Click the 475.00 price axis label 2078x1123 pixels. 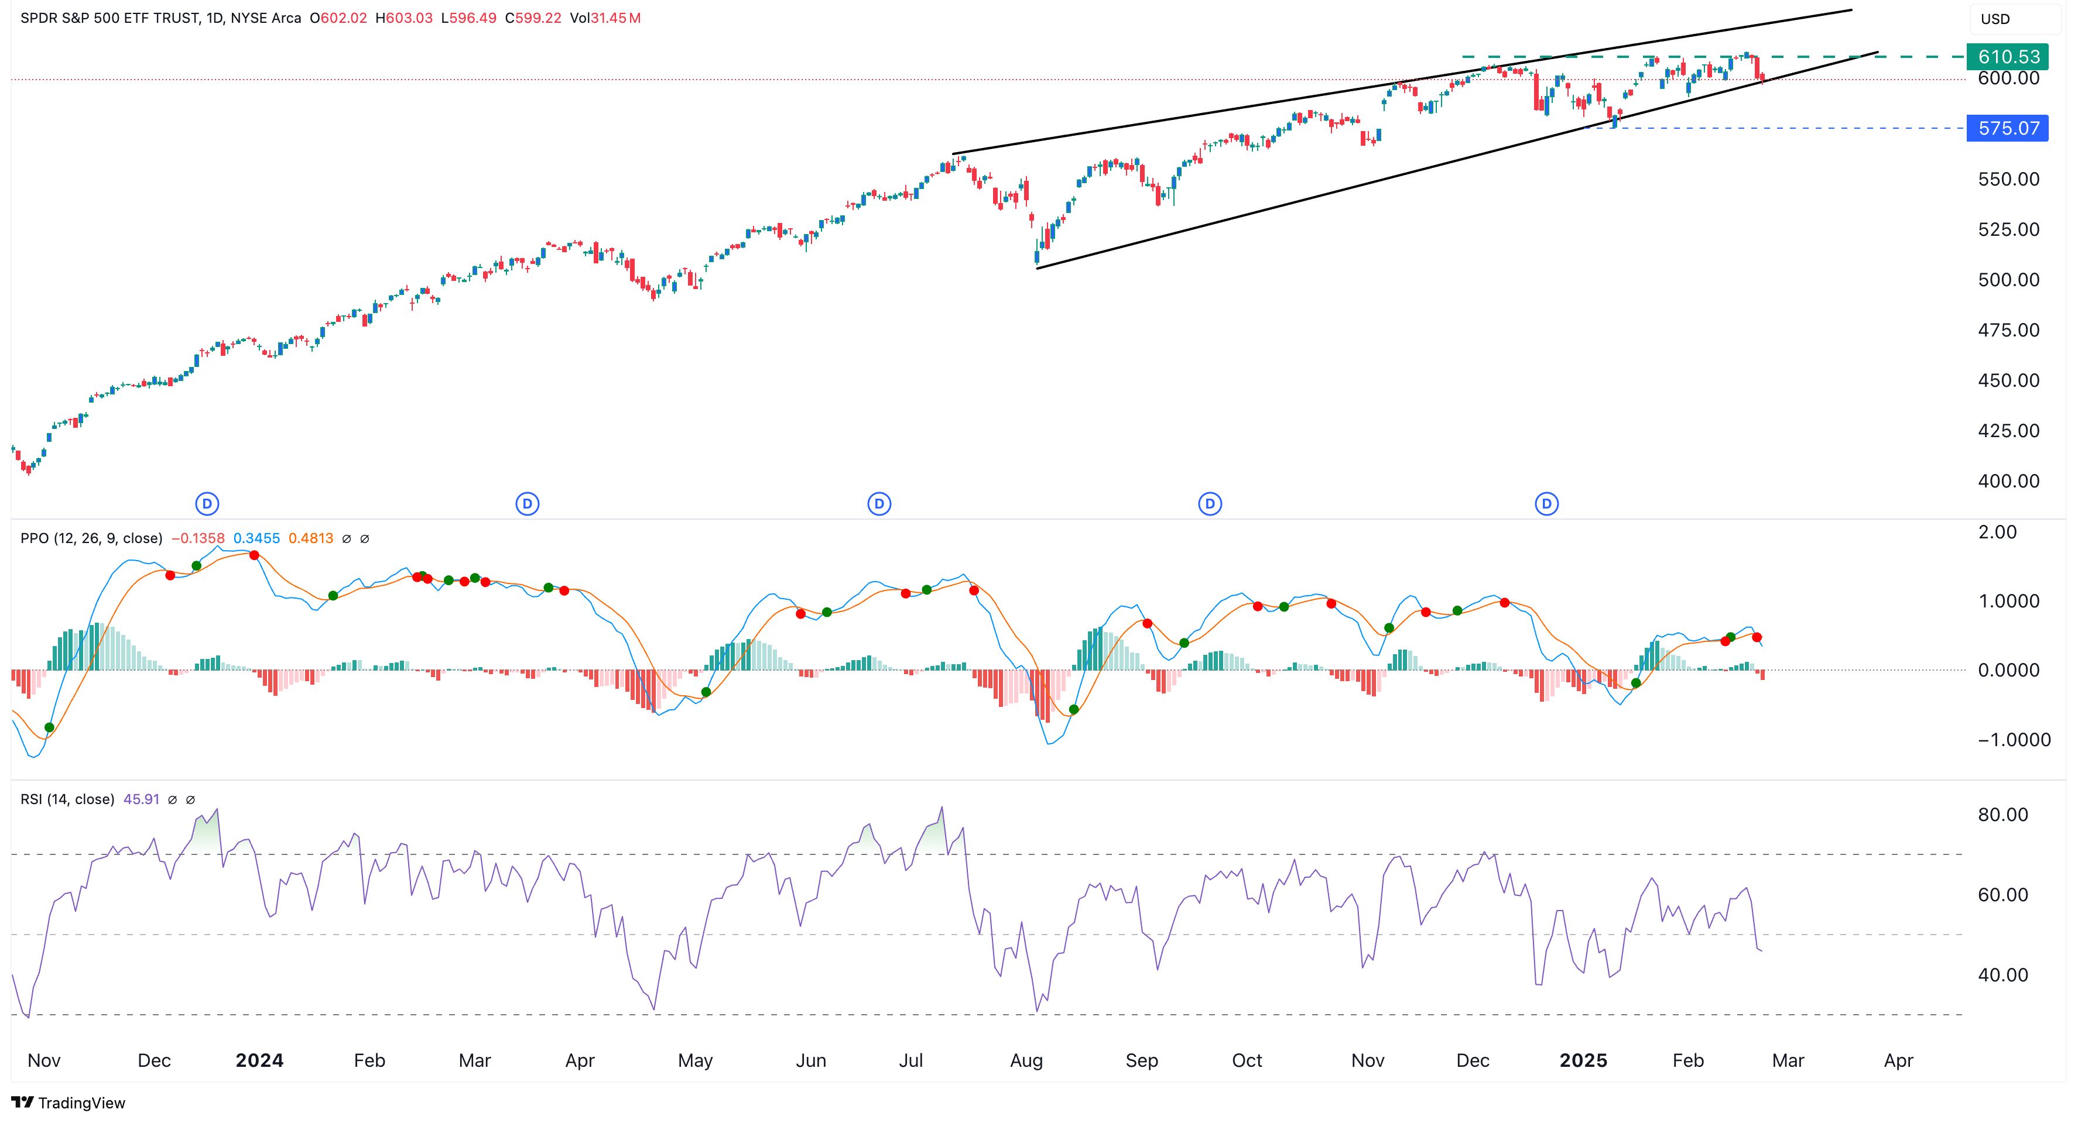pyautogui.click(x=2009, y=331)
